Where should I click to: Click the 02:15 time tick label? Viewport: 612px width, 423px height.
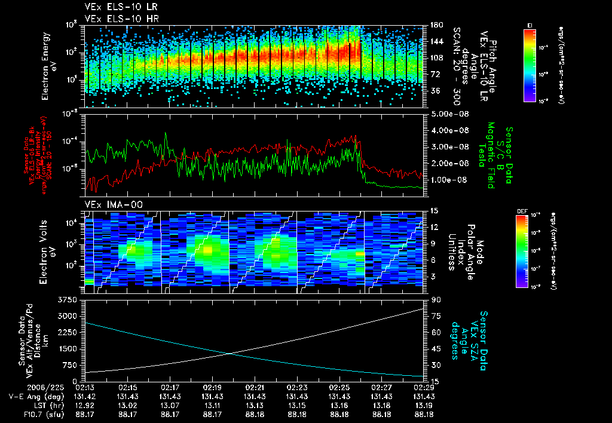(127, 388)
